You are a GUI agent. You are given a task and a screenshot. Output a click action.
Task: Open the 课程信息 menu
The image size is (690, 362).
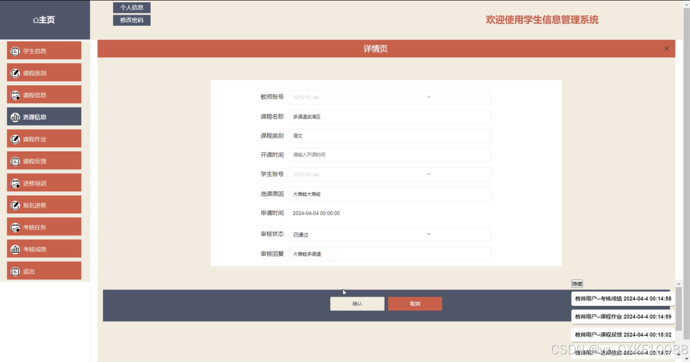click(44, 95)
